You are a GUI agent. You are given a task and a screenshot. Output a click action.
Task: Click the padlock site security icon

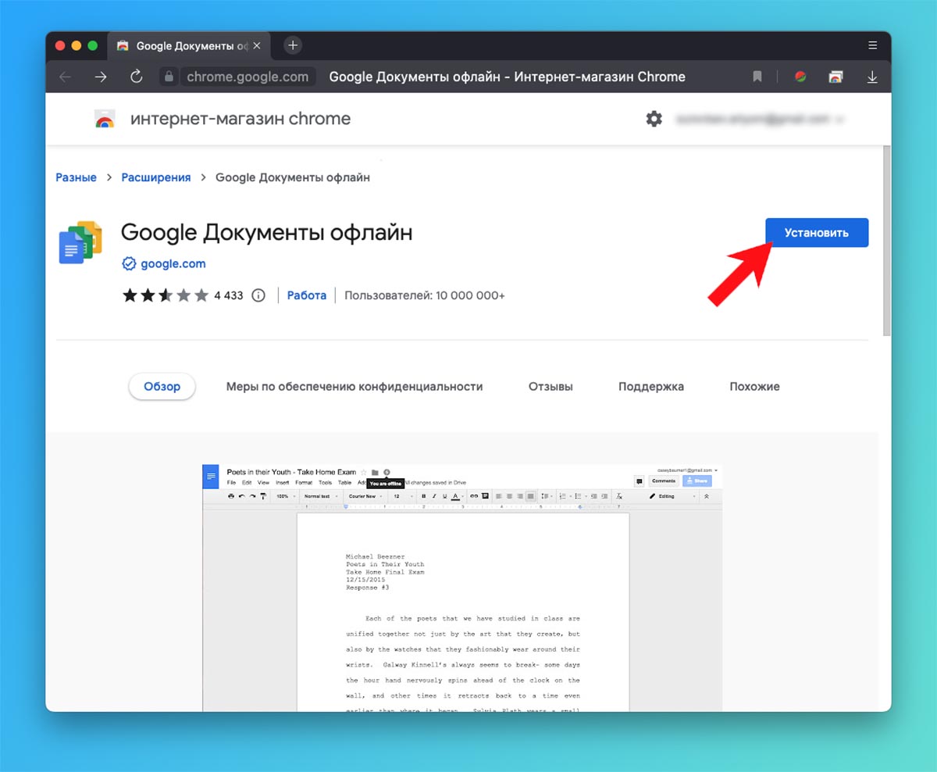169,77
